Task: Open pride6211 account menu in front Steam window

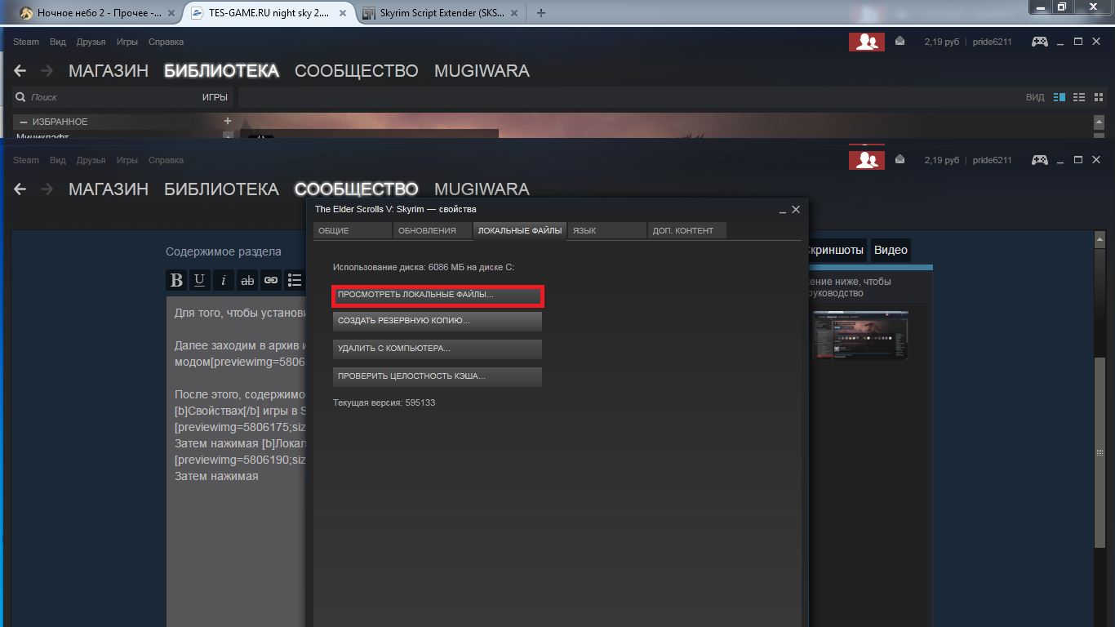Action: (x=992, y=160)
